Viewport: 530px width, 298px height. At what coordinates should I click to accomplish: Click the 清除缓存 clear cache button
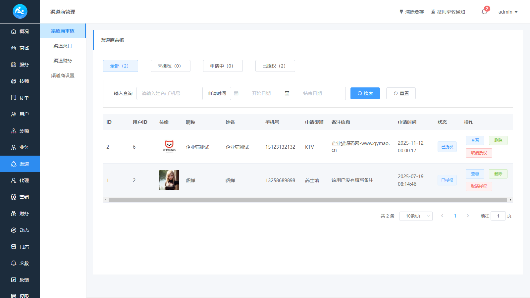tap(411, 12)
